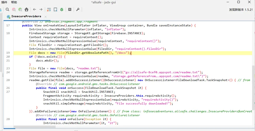Close the InsecureProviders tab
Image resolution: width=255 pixels, height=131 pixels.
pos(45,16)
